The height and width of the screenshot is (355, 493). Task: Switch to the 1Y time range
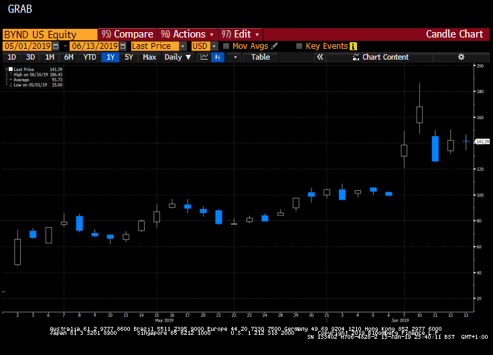coord(110,58)
